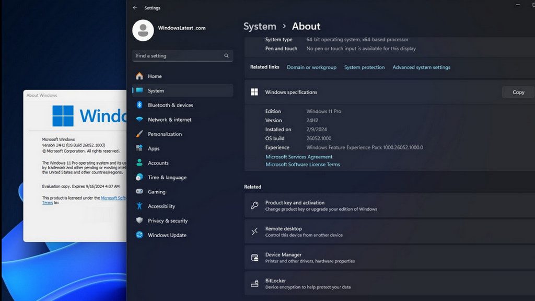This screenshot has height=301, width=535.
Task: Go to Network & internet settings
Action: 182,120
